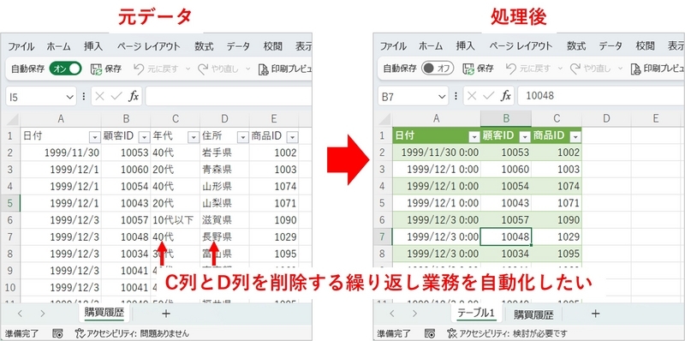This screenshot has height=341, width=685.
Task: Click アクセシビリティ: 検討が必要です status
Action: tap(507, 333)
